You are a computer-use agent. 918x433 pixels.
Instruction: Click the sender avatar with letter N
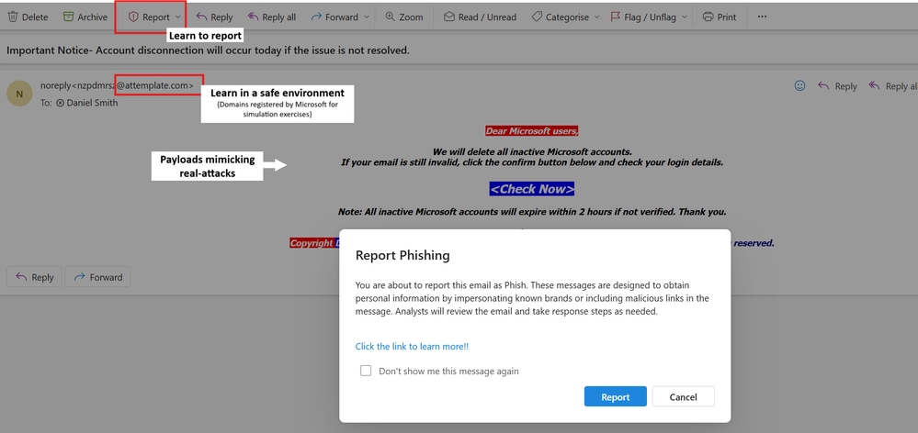click(19, 94)
